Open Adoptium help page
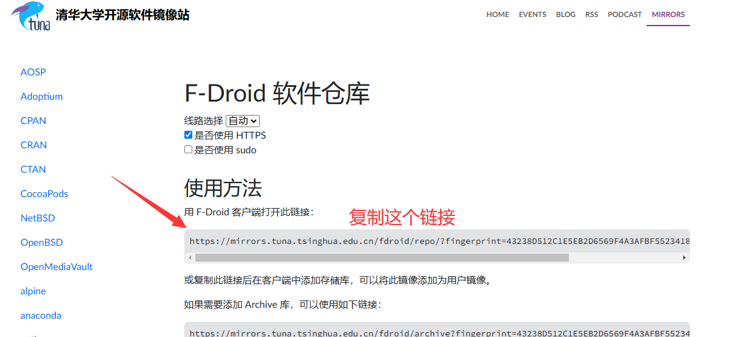The image size is (738, 337). 41,96
